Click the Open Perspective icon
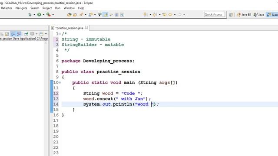The height and width of the screenshot is (156, 278). [x=231, y=15]
